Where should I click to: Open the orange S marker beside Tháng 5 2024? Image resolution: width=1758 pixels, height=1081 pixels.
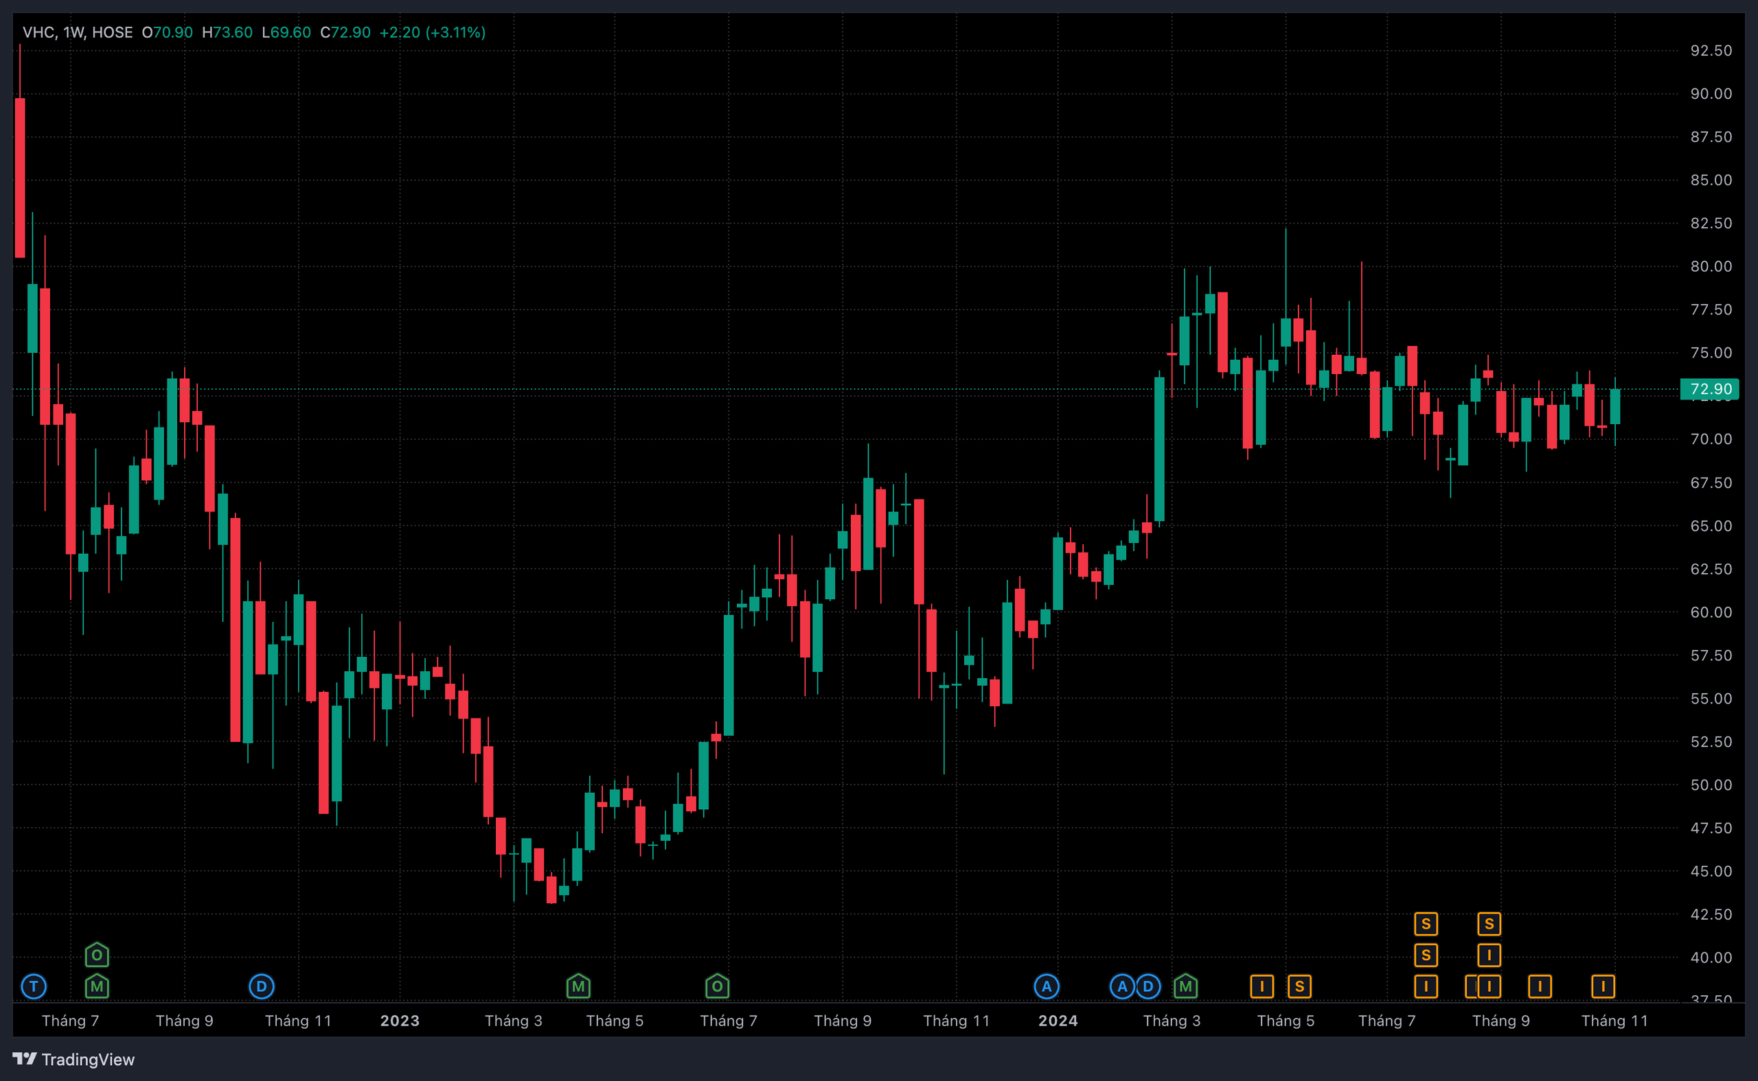pos(1299,987)
